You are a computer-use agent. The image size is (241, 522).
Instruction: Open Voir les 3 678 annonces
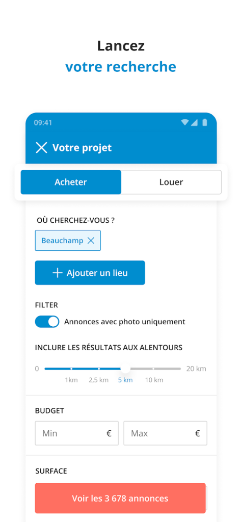120,499
